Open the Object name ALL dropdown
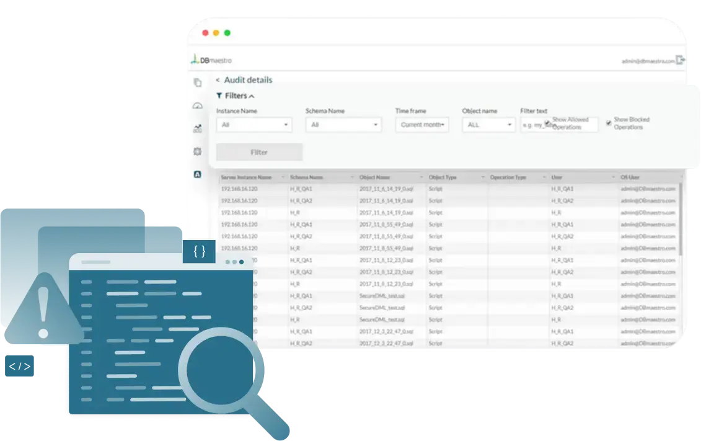This screenshot has width=701, height=441. [488, 125]
